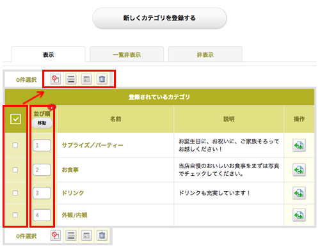The width and height of the screenshot is (320, 250).
Task: Click the list-hide lines icon in top toolbar
Action: [x=71, y=79]
